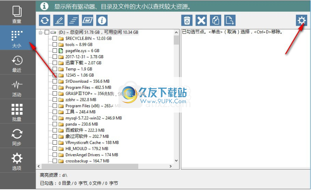Image resolution: width=311 pixels, height=190 pixels.
Task: Open the 查重 duplicate finder sidebar tab
Action: click(17, 14)
